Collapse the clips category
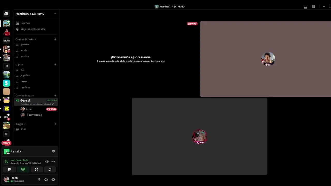The height and width of the screenshot is (186, 331). pos(19,64)
